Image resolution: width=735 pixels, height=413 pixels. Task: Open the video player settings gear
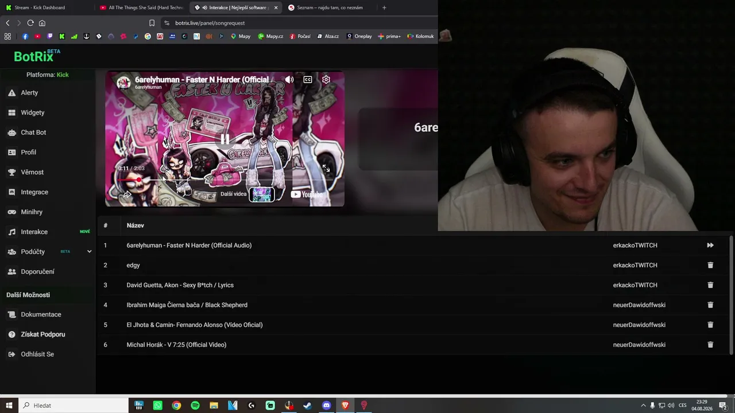click(326, 80)
